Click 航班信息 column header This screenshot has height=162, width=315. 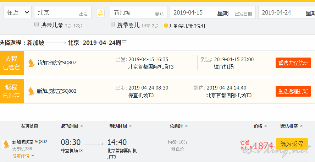pos(30,126)
